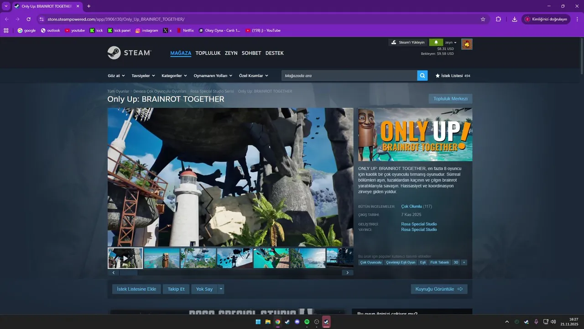
Task: Open the google bookmark
Action: click(26, 31)
